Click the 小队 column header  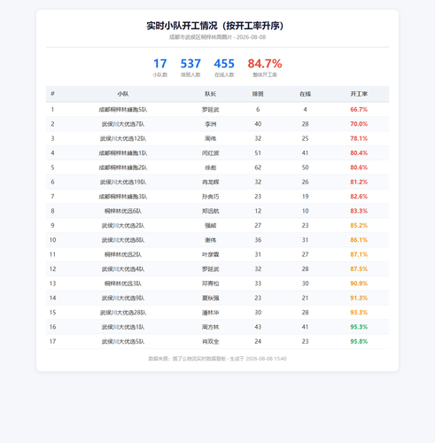(123, 94)
